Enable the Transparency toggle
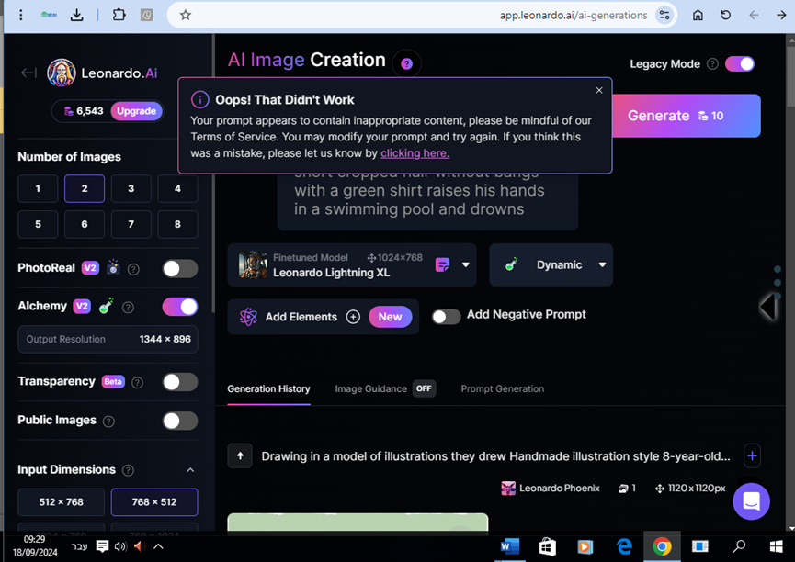The height and width of the screenshot is (562, 795). [x=180, y=382]
